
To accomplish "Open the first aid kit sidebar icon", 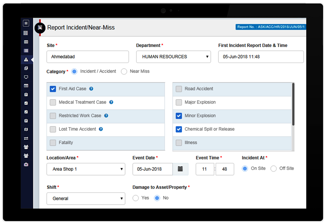I will tap(26, 164).
